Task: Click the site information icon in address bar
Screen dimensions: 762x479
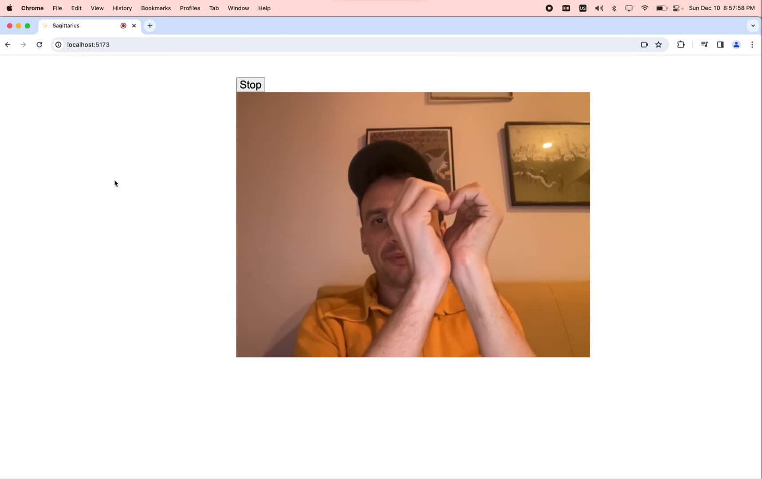Action: click(58, 44)
